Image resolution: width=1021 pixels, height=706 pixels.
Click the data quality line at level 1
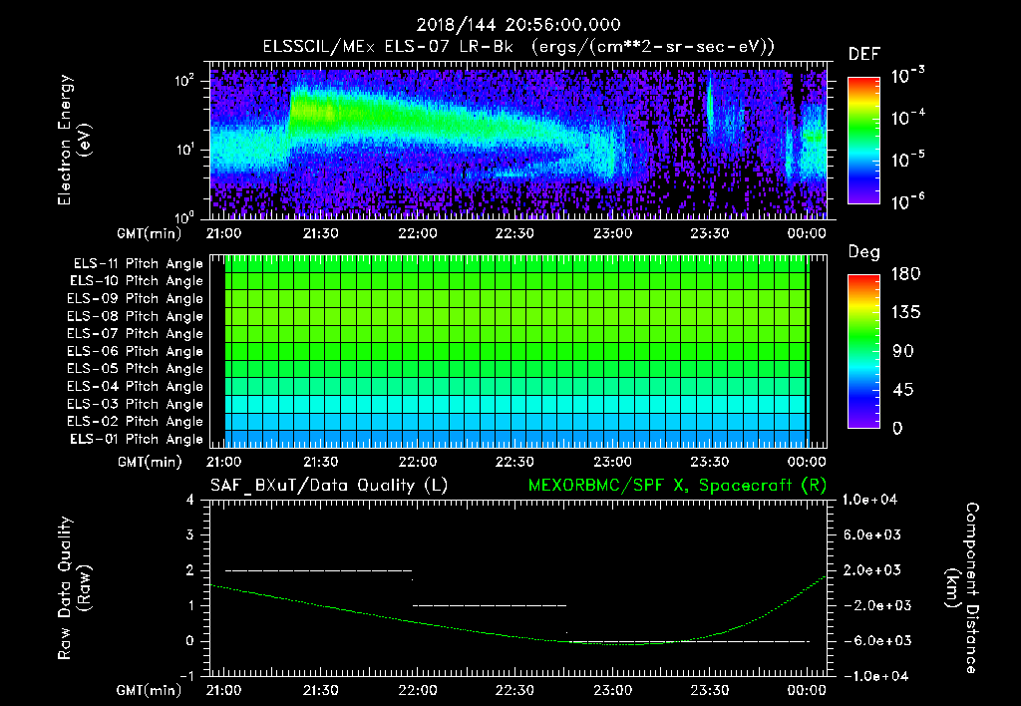coord(490,605)
